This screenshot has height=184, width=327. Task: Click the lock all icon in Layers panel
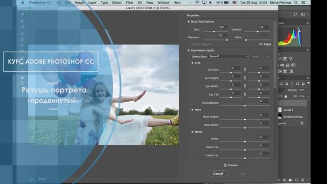(x=286, y=97)
